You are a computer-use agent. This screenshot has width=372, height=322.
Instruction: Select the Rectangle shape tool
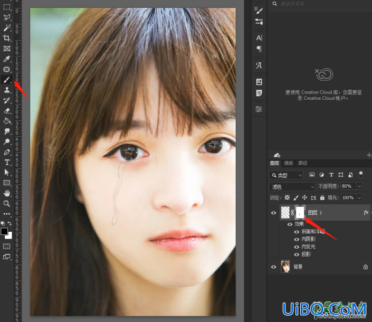point(7,183)
